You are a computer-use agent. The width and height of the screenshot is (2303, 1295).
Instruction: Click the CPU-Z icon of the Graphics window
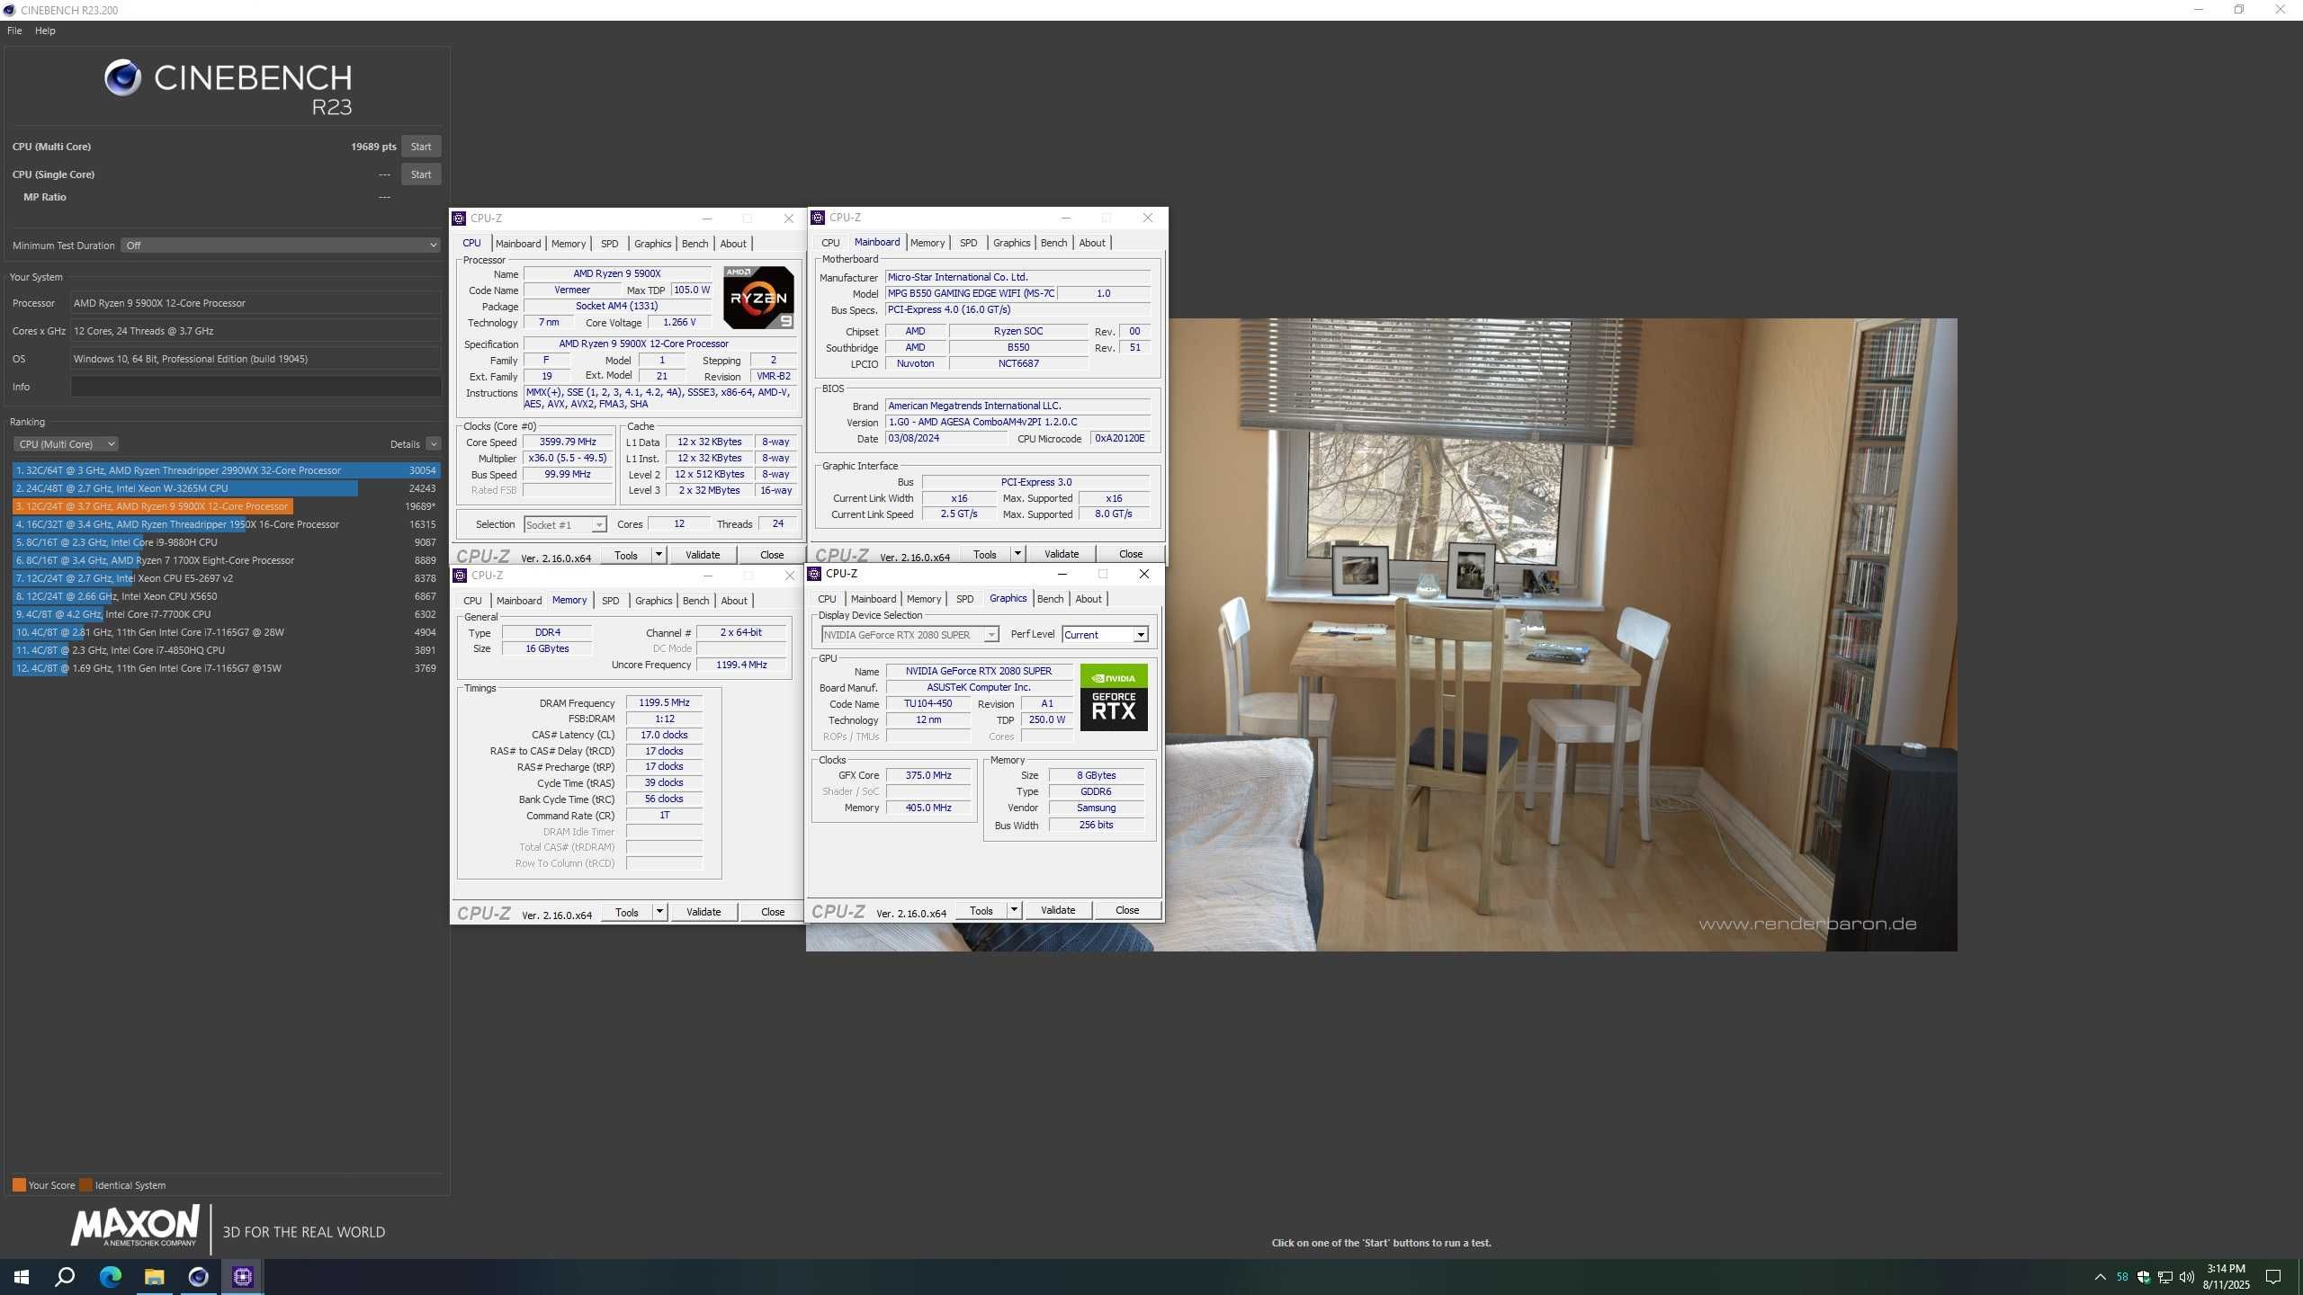click(x=814, y=574)
